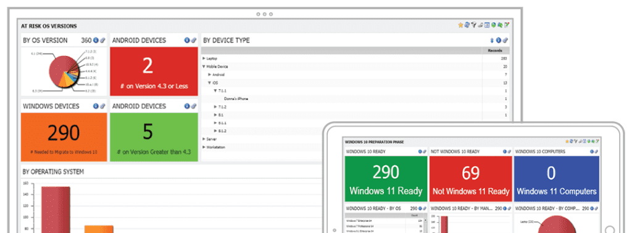Viewport: 632px width, 233px height.
Task: Expand the Laptop tree row
Action: click(x=204, y=58)
